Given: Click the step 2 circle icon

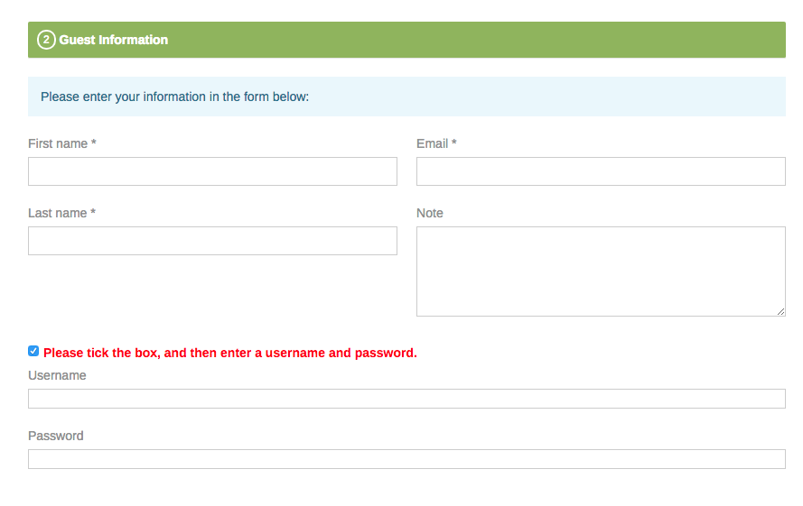Looking at the screenshot, I should pyautogui.click(x=46, y=40).
